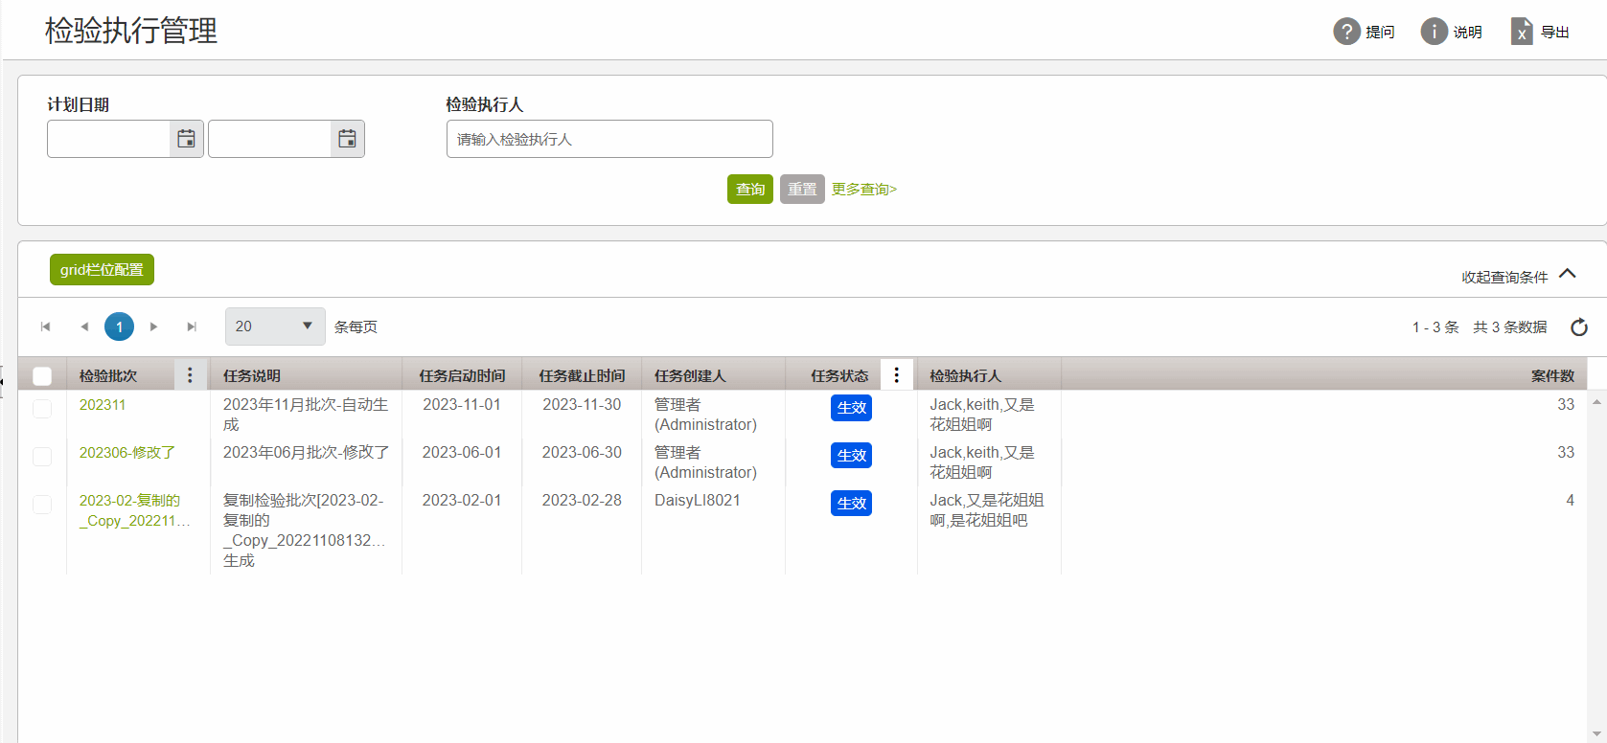The height and width of the screenshot is (743, 1607).
Task: Click the 查询 search button
Action: coord(750,189)
